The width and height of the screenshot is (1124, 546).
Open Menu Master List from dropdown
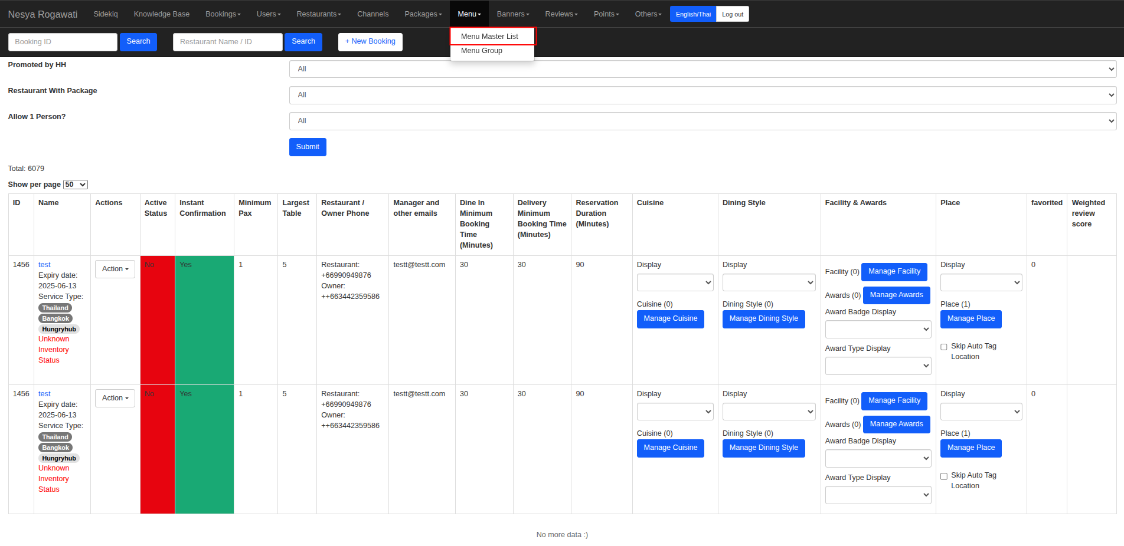pyautogui.click(x=489, y=37)
